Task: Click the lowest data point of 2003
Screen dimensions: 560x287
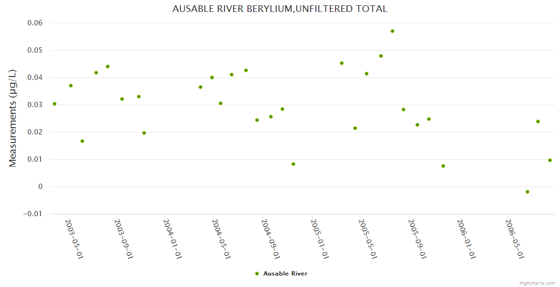Action: point(82,141)
